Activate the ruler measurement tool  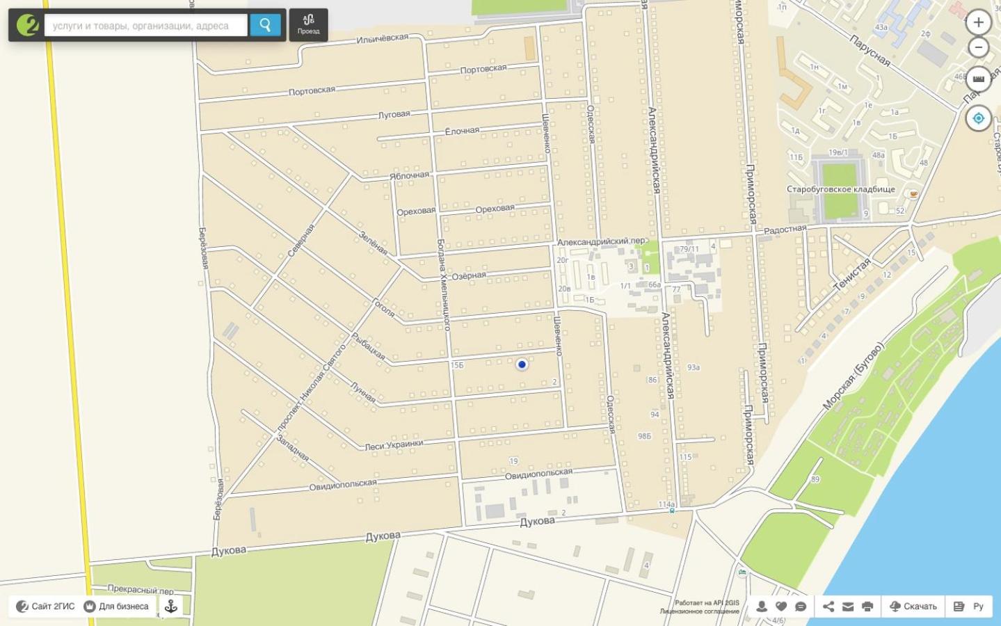(978, 79)
